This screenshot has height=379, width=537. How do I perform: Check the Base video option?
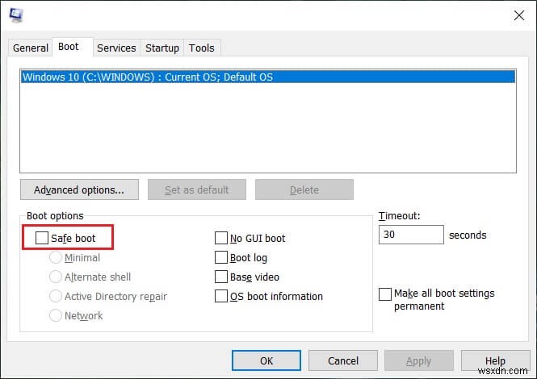pyautogui.click(x=221, y=277)
